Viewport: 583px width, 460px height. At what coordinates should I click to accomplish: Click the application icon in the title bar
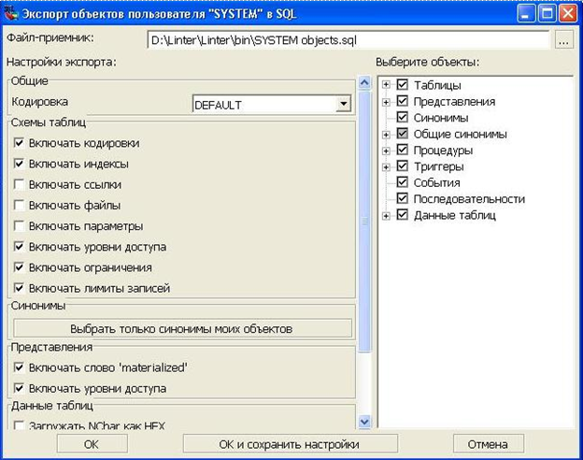coord(11,13)
